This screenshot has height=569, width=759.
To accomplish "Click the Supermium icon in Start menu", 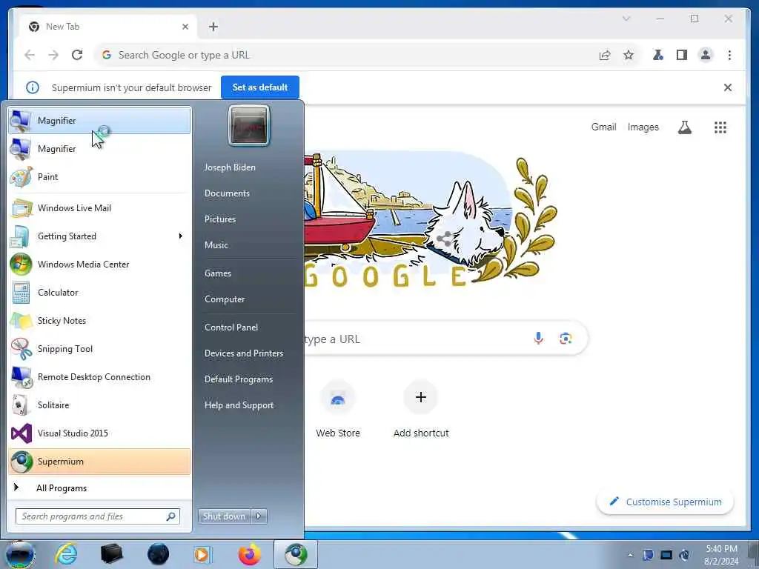I will tap(21, 462).
